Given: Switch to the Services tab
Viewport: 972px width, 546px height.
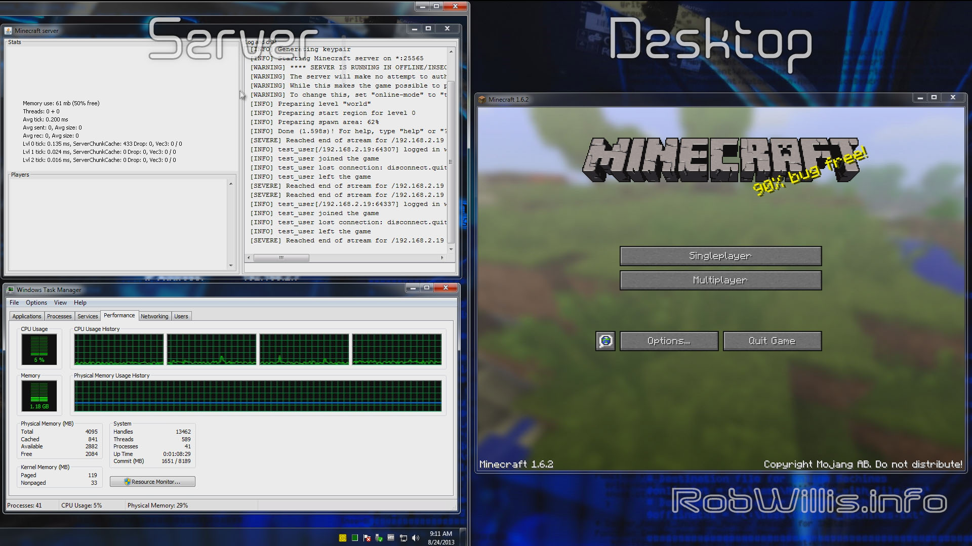Looking at the screenshot, I should 88,316.
